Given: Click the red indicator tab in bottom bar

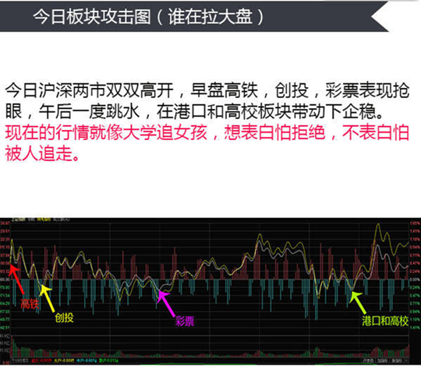Looking at the screenshot, I should point(41,361).
